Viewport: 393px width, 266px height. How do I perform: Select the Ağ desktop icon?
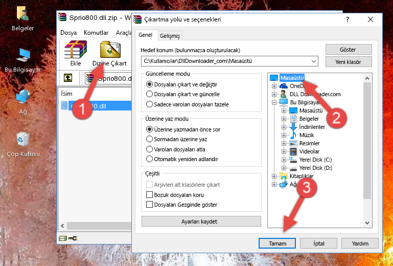23,102
